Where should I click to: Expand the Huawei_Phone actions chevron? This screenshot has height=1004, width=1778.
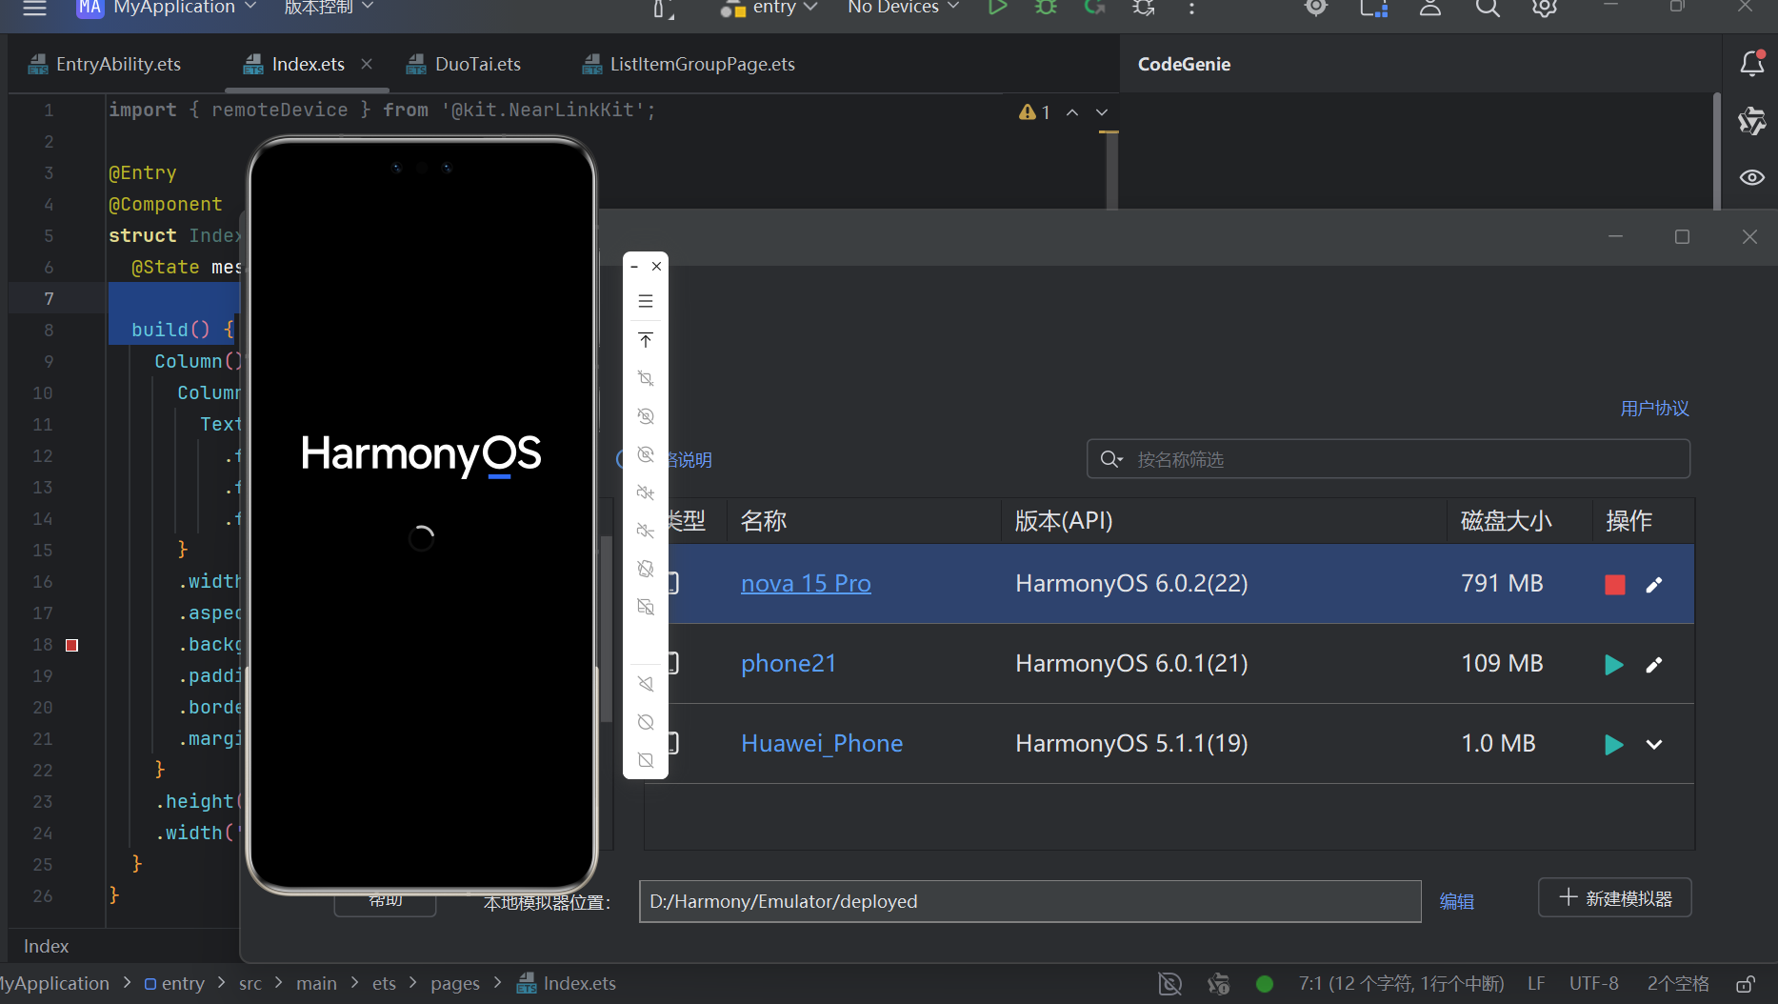(1654, 744)
